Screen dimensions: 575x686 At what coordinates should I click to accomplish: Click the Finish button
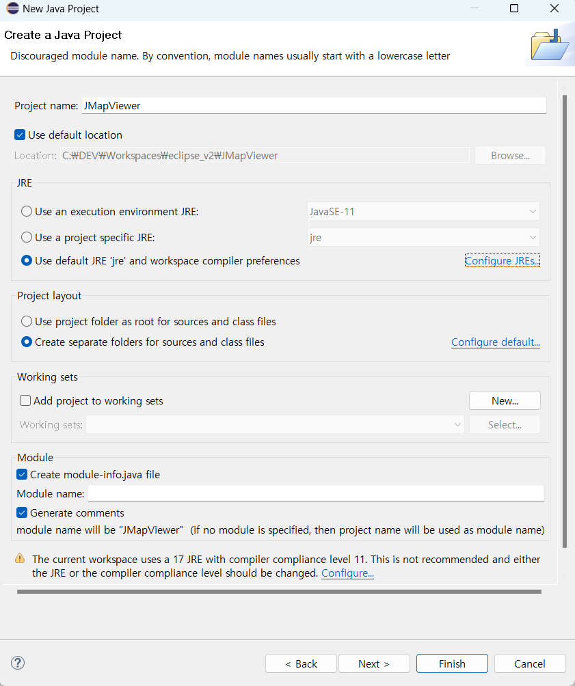coord(452,663)
